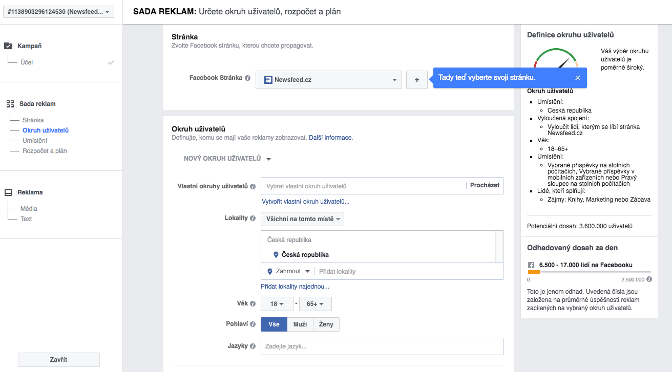Go to Účel under Kampaň

(27, 62)
